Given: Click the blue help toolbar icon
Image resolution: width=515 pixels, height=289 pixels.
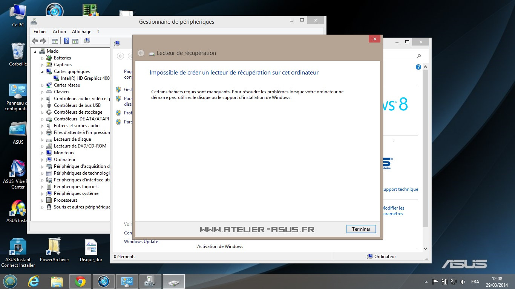Looking at the screenshot, I should tap(66, 41).
